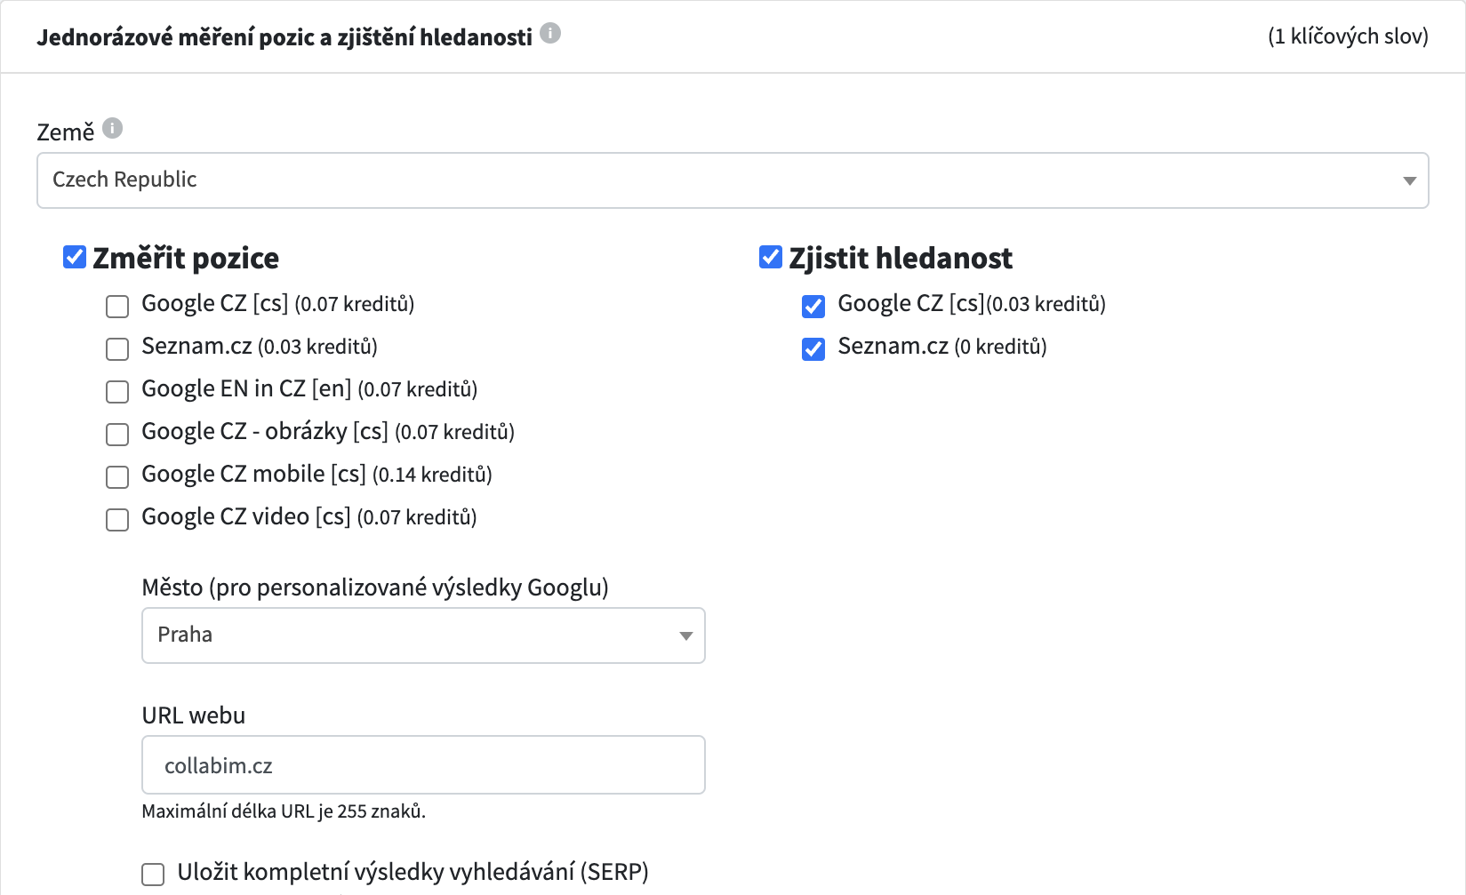
Task: Open the Země country dropdown
Action: pyautogui.click(x=733, y=180)
